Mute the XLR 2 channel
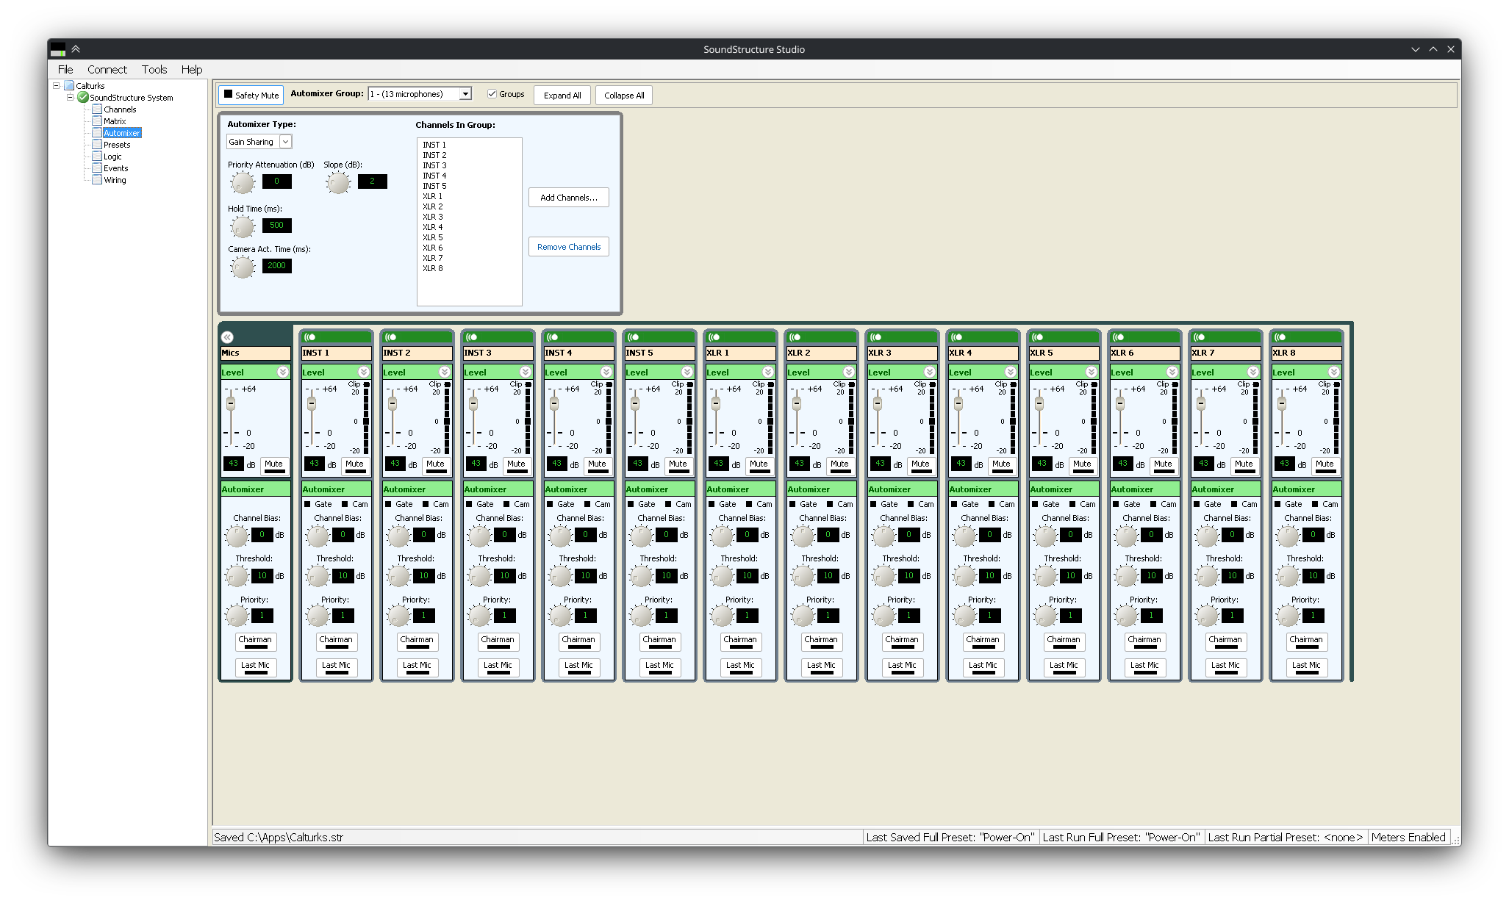The image size is (1509, 903). point(839,465)
